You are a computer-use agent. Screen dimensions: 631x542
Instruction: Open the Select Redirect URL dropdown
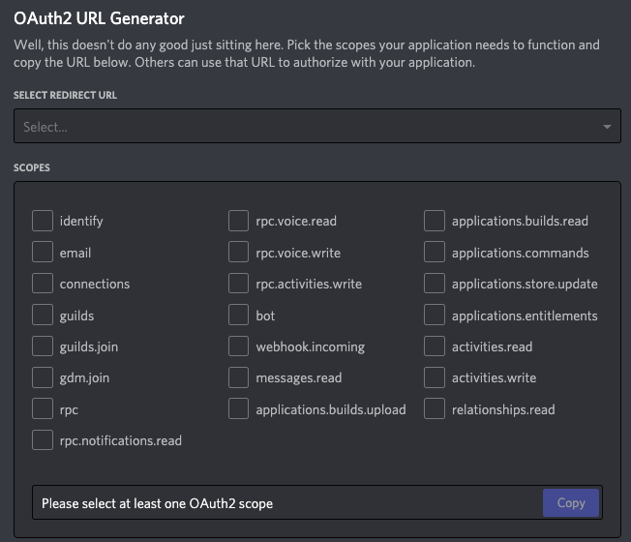(x=316, y=127)
